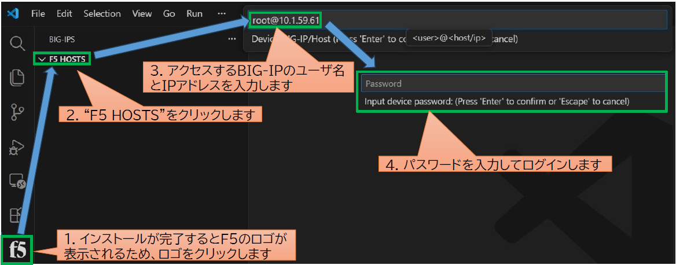Click the VS Code logo icon

tap(13, 13)
